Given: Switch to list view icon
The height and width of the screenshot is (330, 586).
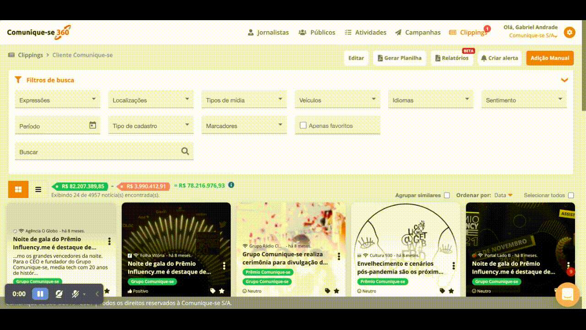Looking at the screenshot, I should point(38,189).
